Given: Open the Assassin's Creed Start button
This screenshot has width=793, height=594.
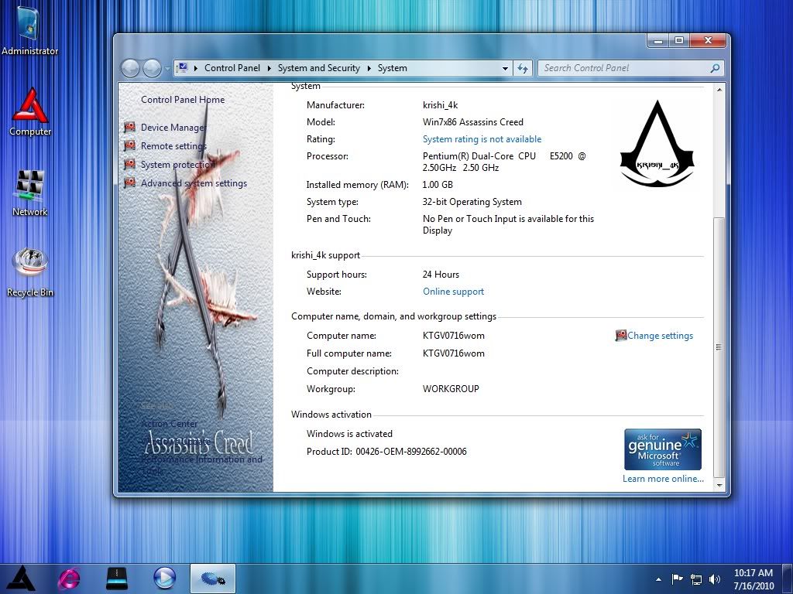Looking at the screenshot, I should point(21,579).
